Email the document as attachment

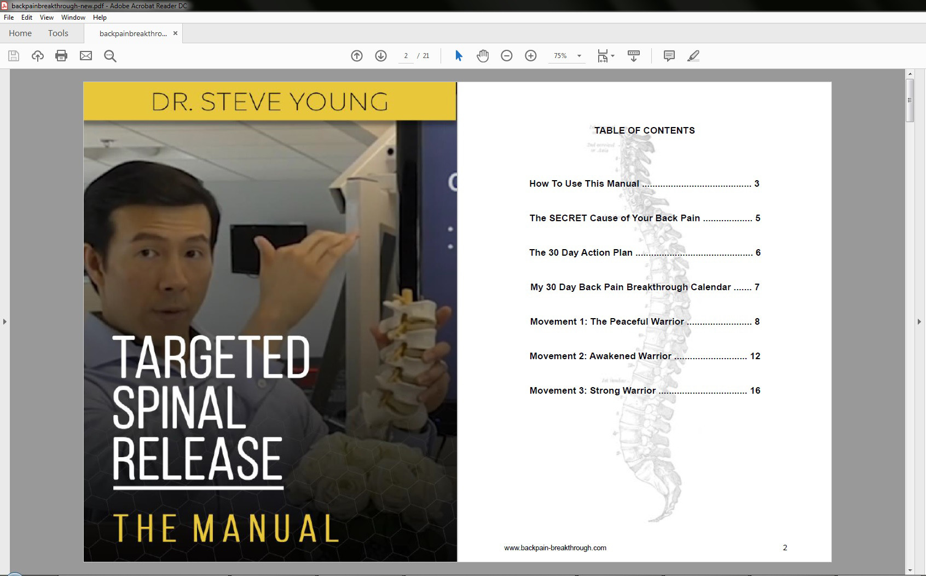[x=85, y=55]
